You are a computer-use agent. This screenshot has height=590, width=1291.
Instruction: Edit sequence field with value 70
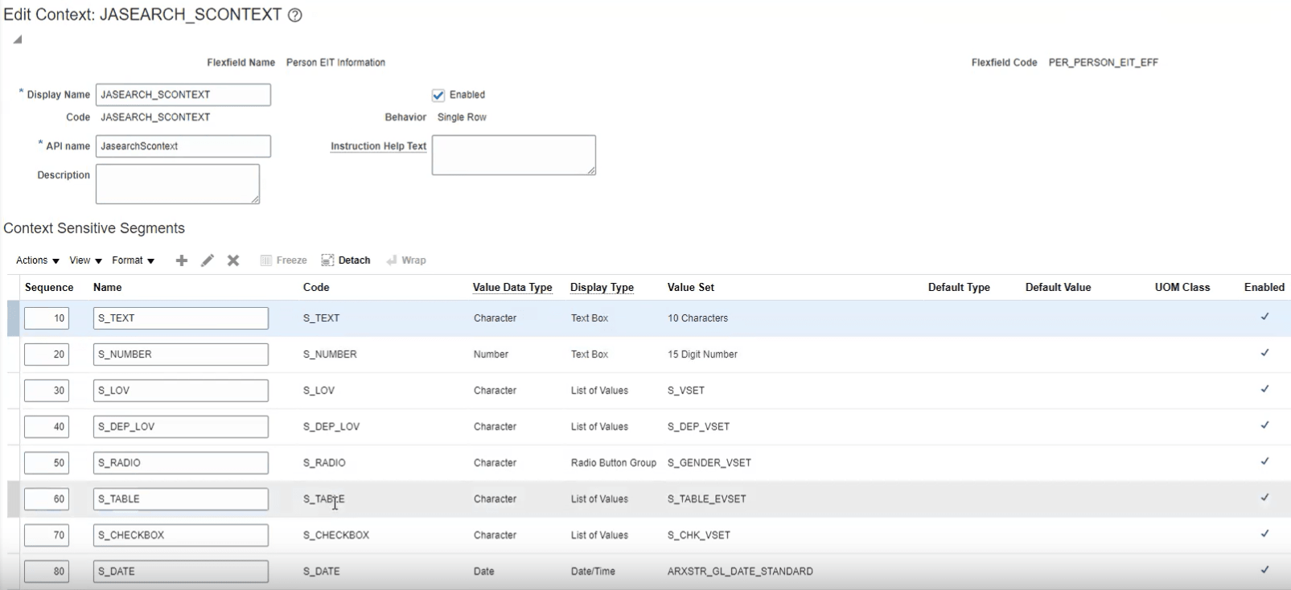pyautogui.click(x=47, y=535)
